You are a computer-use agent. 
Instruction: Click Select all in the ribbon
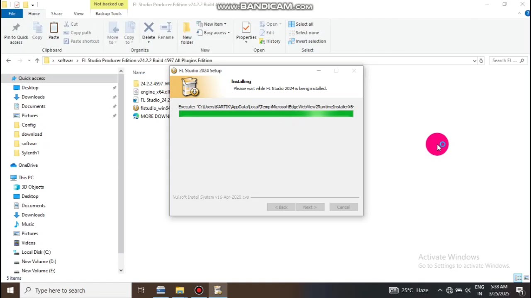(x=301, y=24)
